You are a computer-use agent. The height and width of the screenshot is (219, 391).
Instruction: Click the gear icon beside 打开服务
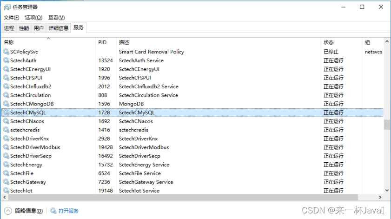pyautogui.click(x=53, y=211)
